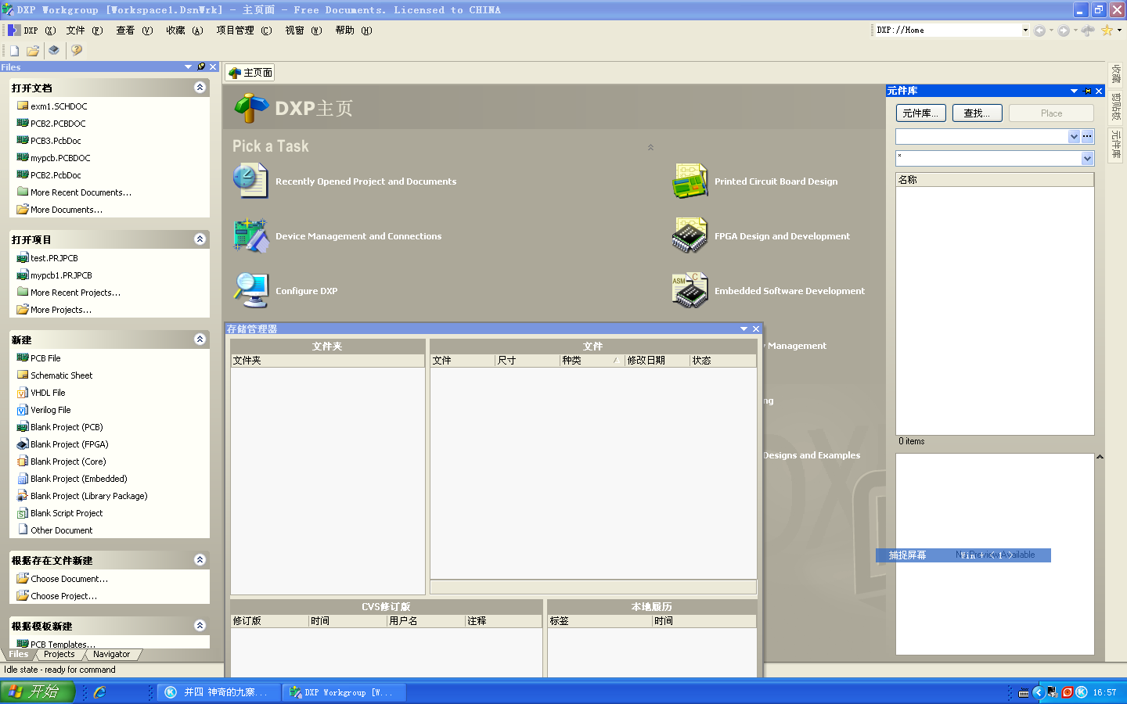1127x704 pixels.
Task: Click the 元件库... button
Action: pyautogui.click(x=921, y=113)
